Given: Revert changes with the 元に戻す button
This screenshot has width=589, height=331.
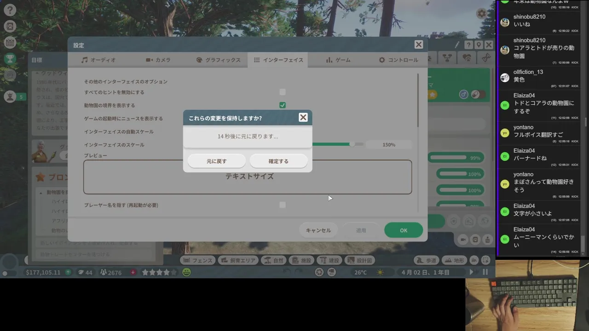Looking at the screenshot, I should [216, 161].
